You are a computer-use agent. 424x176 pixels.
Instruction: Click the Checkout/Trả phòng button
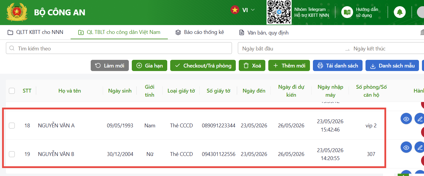pyautogui.click(x=203, y=65)
